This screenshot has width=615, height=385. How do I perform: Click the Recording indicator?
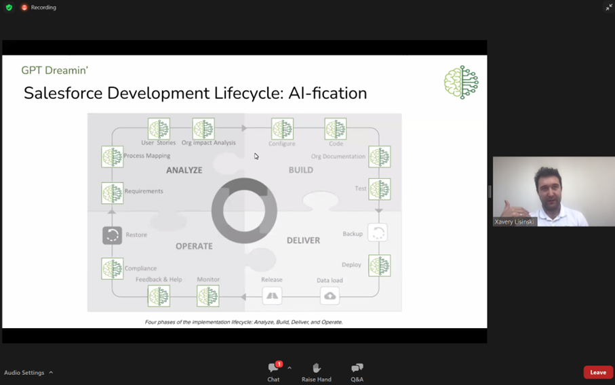coord(39,7)
